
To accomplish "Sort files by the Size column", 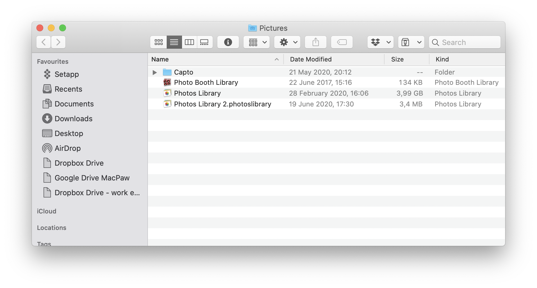I will 397,59.
